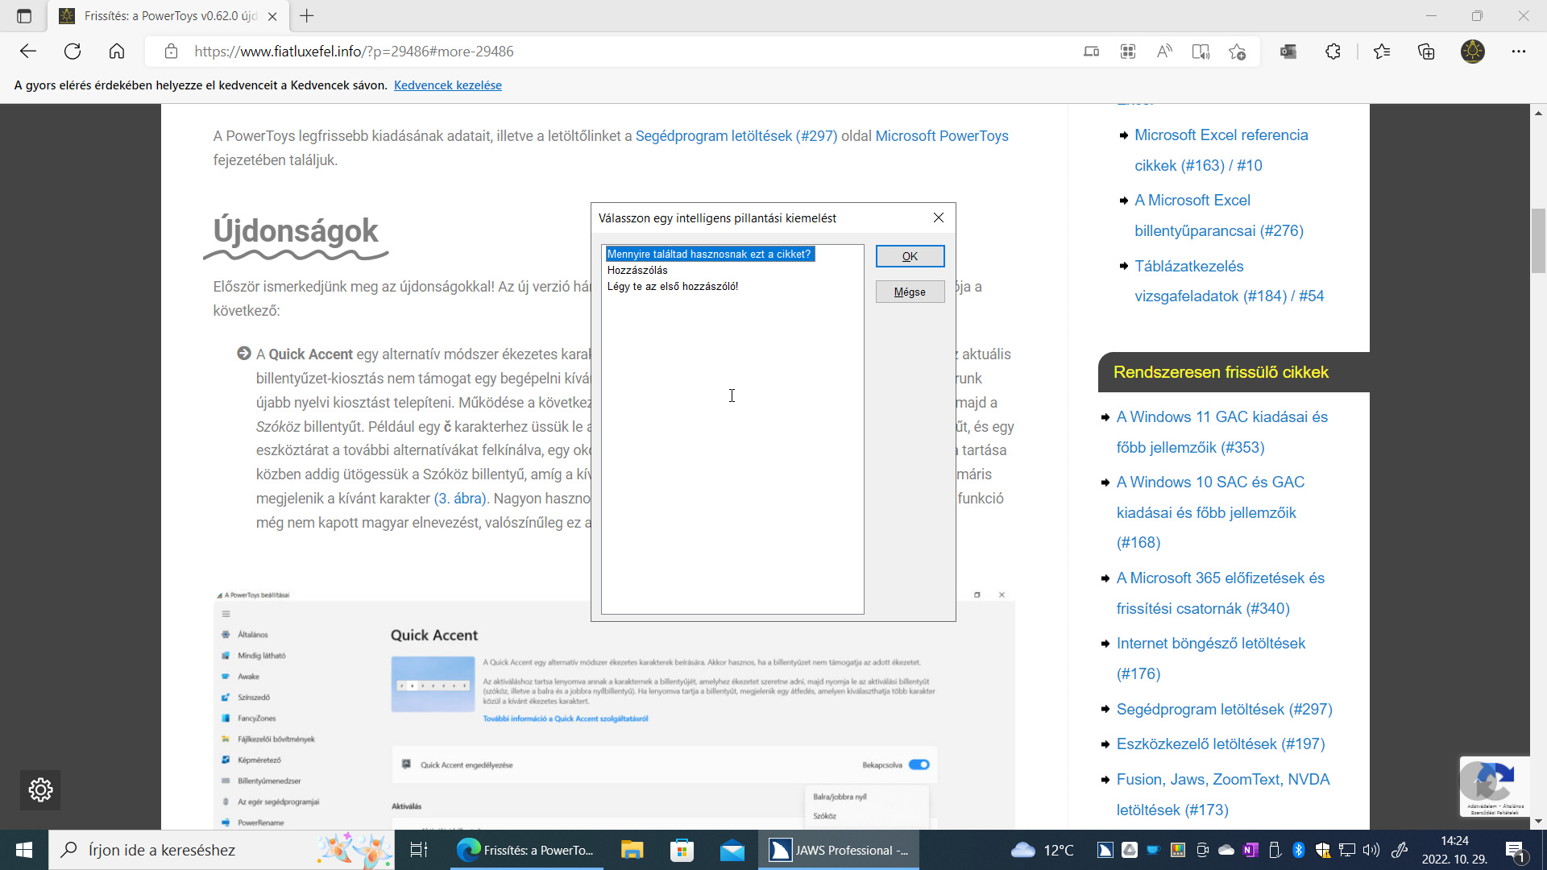
Task: Open the Kedvencek kezelése link
Action: click(448, 85)
